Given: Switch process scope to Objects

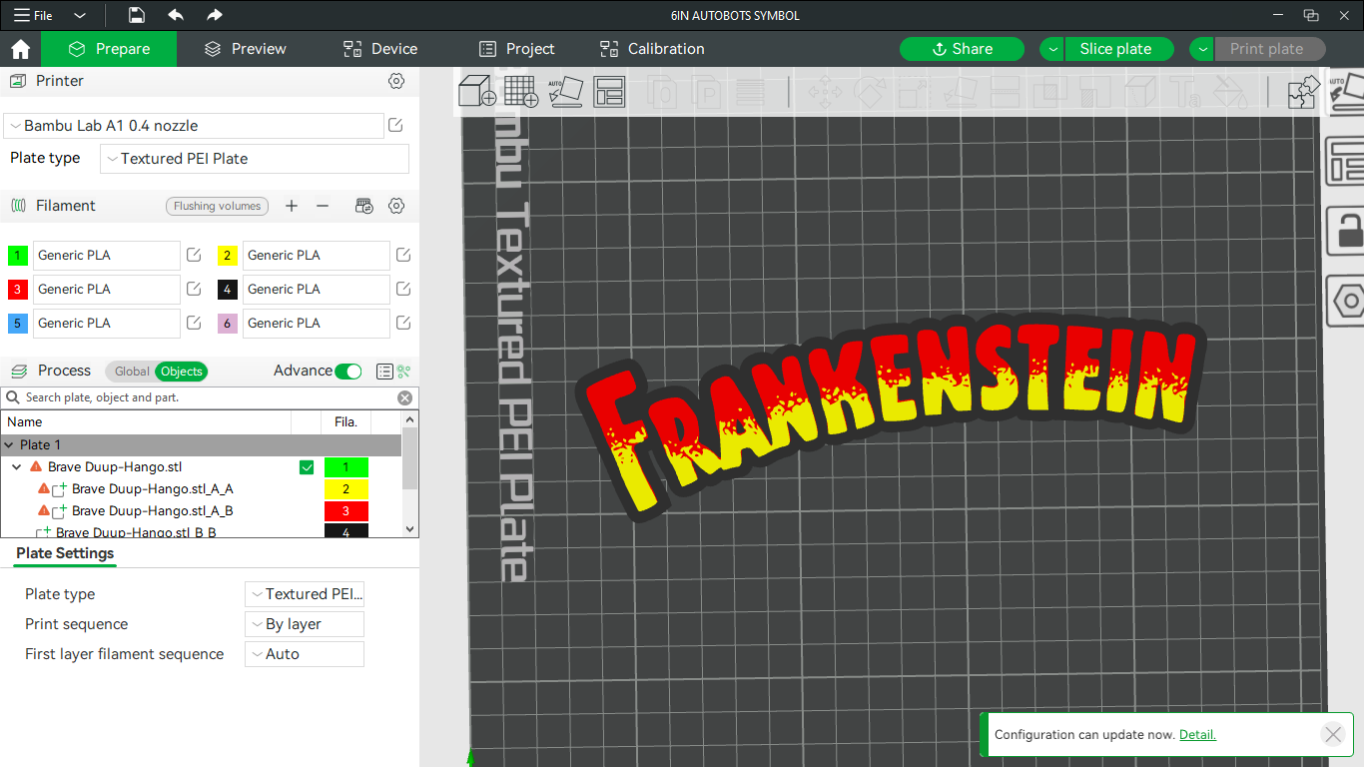Looking at the screenshot, I should point(182,372).
